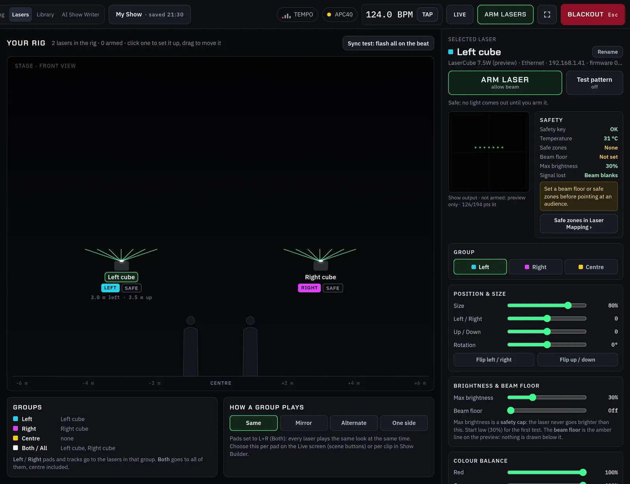Select the Left cube laser fixture icon
Viewport: 630px width, 484px height.
[x=121, y=265]
